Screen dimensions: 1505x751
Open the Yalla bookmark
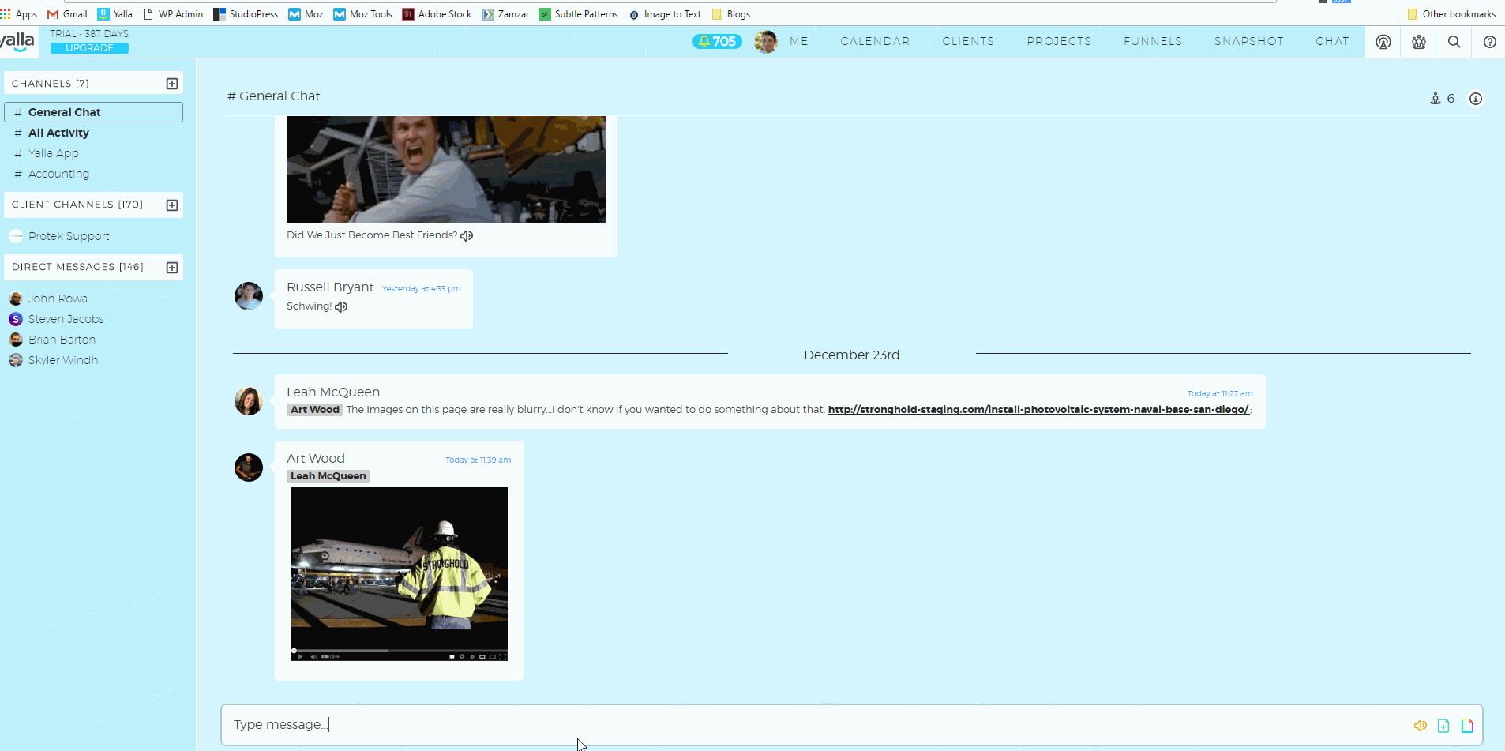(114, 14)
